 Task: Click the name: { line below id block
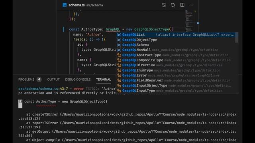(84, 60)
